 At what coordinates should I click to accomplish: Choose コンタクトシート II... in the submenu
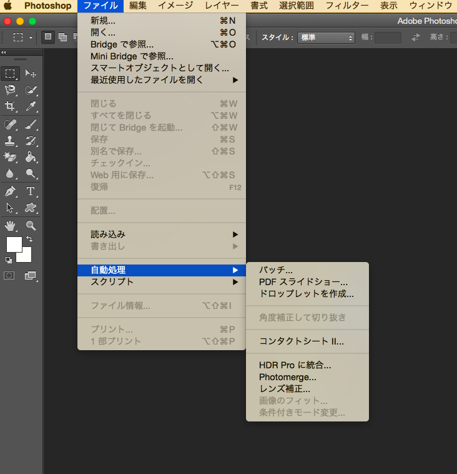click(x=307, y=341)
